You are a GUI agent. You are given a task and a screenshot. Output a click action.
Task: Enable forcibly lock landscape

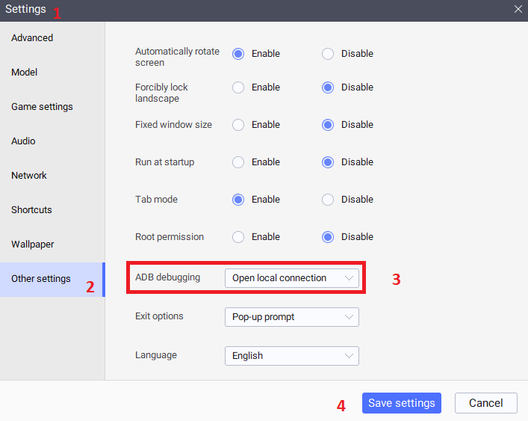click(238, 87)
